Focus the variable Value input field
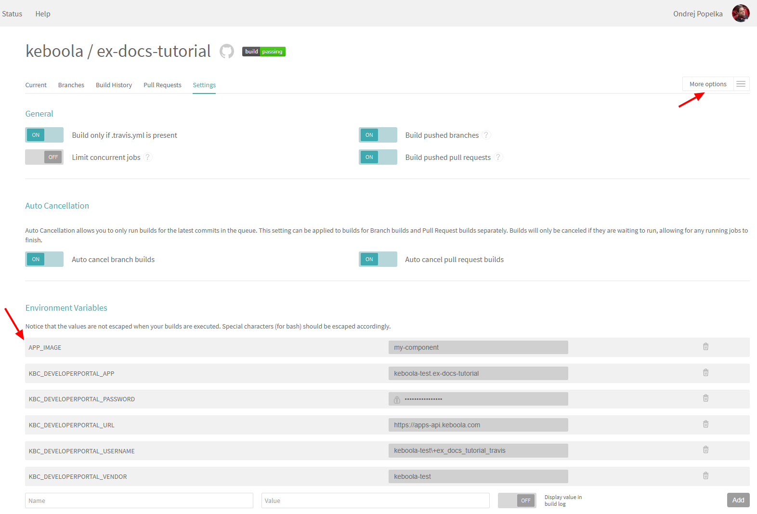Screen dimensions: 757x514 pos(376,501)
